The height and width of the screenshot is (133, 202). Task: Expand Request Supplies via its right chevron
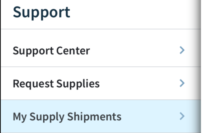(182, 83)
